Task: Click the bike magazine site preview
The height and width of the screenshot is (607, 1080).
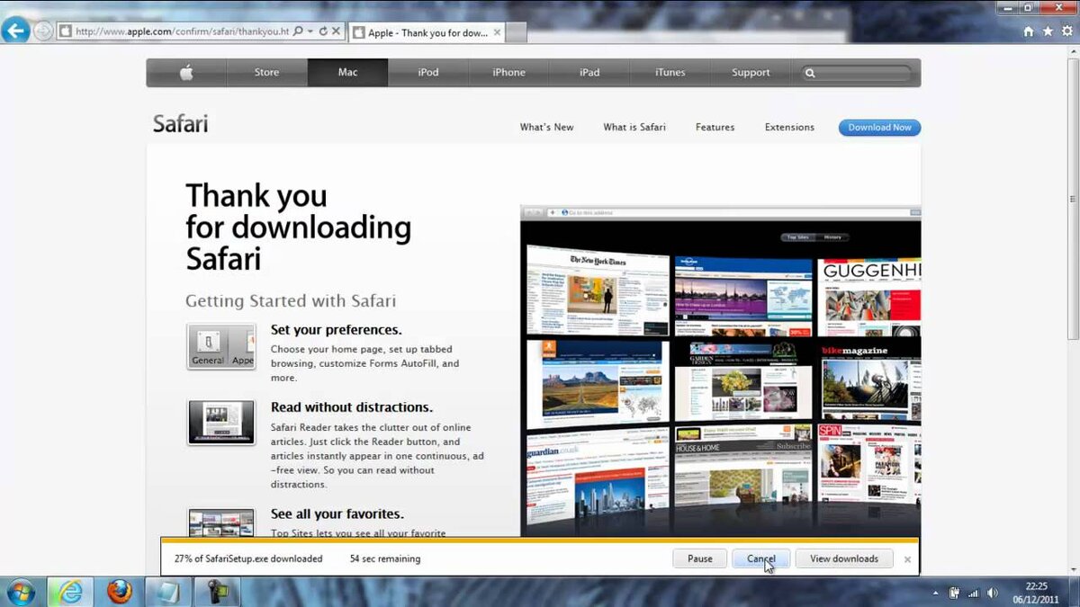Action: coord(869,382)
